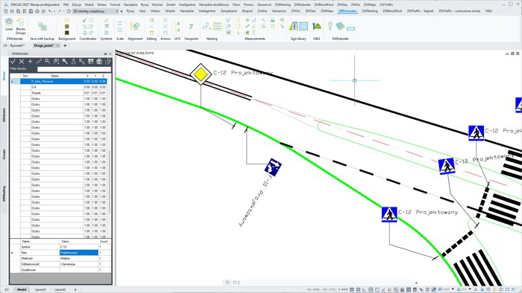Select the blue F-10 lane sign in the drawing
The image size is (522, 293).
click(273, 167)
